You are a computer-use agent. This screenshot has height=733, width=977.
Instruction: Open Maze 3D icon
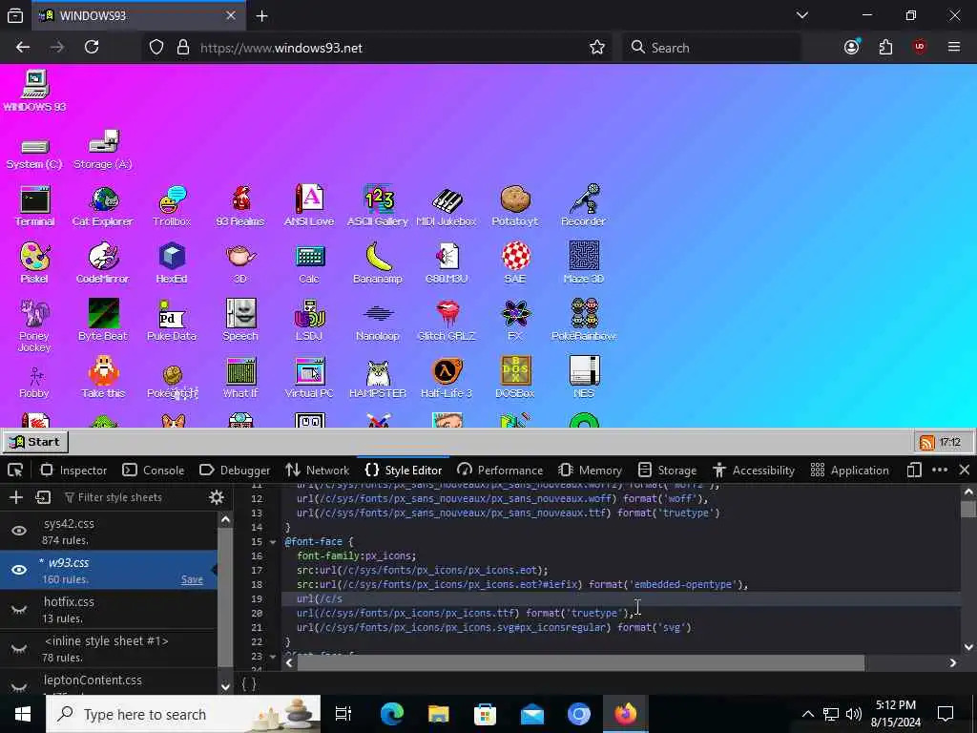coord(584,263)
